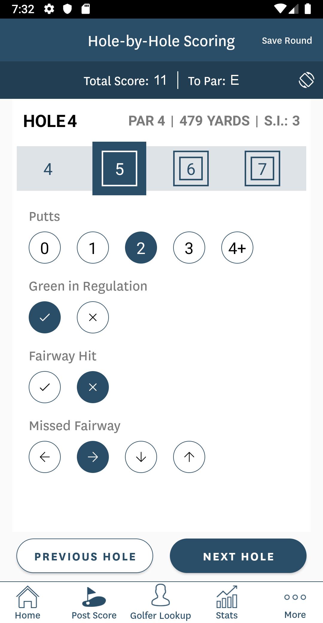The height and width of the screenshot is (623, 323).
Task: Switch to Post Score tab
Action: click(x=94, y=603)
